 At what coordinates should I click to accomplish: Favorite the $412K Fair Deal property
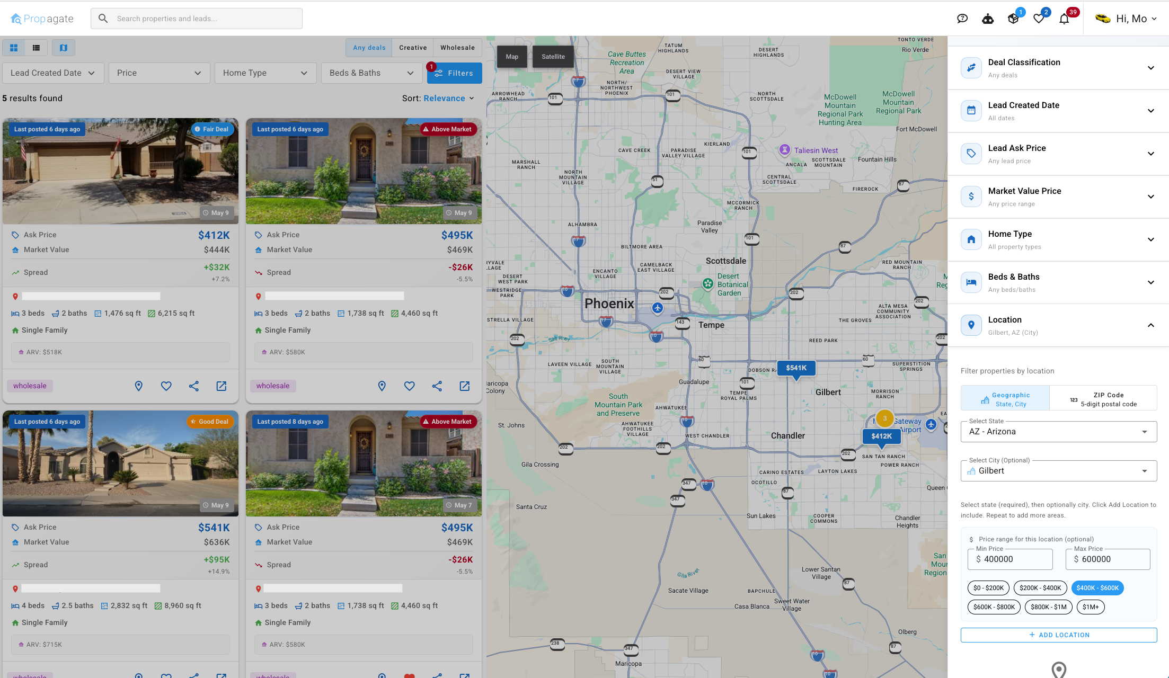pos(166,386)
